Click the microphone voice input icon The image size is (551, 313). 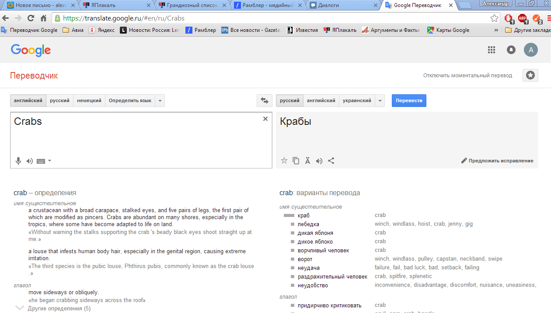[18, 161]
